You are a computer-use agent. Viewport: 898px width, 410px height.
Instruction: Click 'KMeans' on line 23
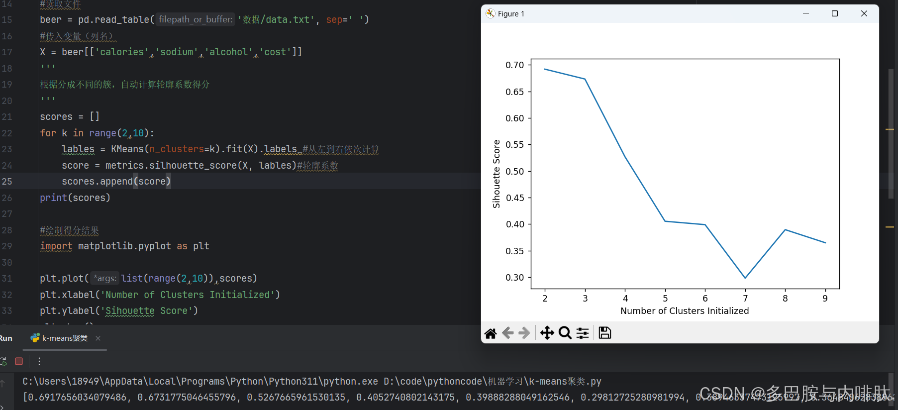coord(127,149)
